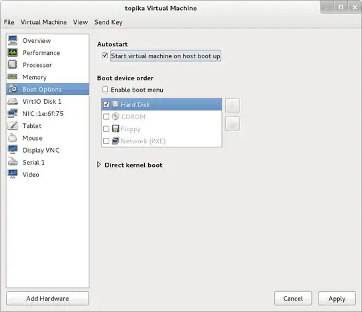Click the Add Hardware button
Viewport: 362px width, 312px height.
pos(48,299)
